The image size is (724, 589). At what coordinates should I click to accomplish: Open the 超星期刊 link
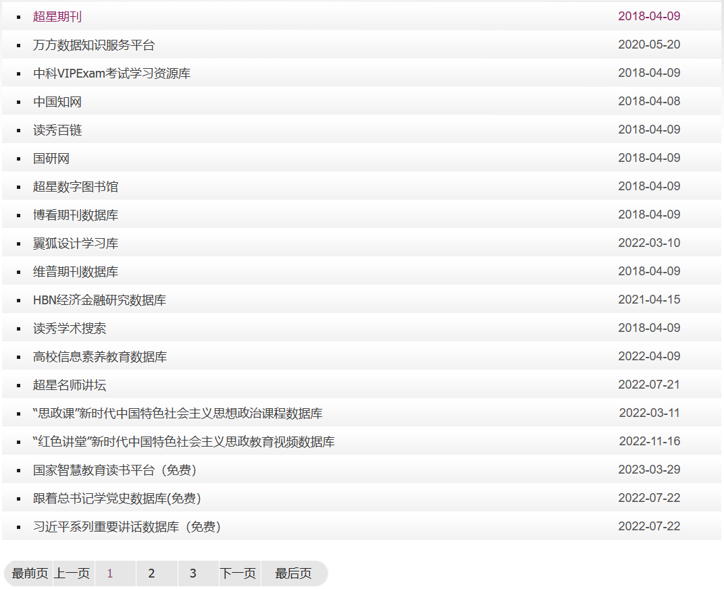tap(57, 17)
